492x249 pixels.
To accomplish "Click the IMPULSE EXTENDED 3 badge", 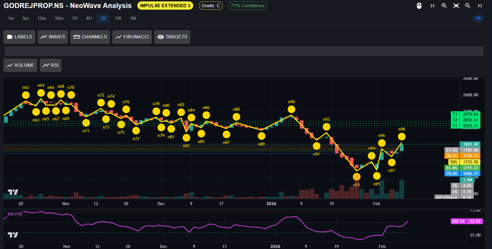I will pos(166,6).
